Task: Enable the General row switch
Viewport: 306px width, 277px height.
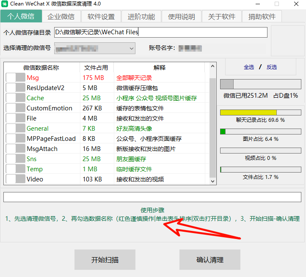Action: coord(15,128)
